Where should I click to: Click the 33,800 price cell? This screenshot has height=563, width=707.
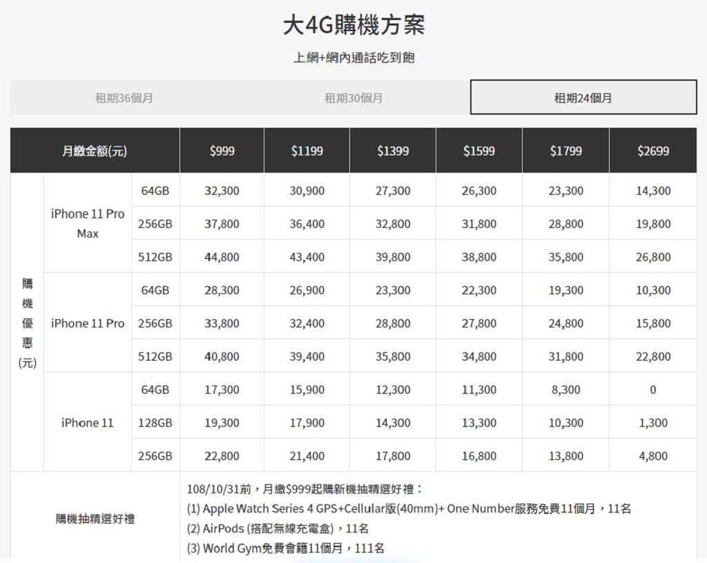[x=222, y=323]
